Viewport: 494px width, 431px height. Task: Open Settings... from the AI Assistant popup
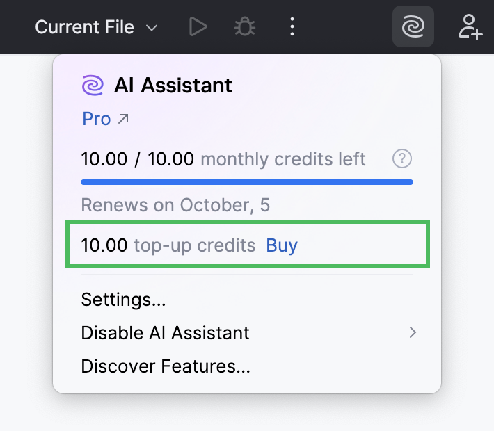click(x=123, y=300)
